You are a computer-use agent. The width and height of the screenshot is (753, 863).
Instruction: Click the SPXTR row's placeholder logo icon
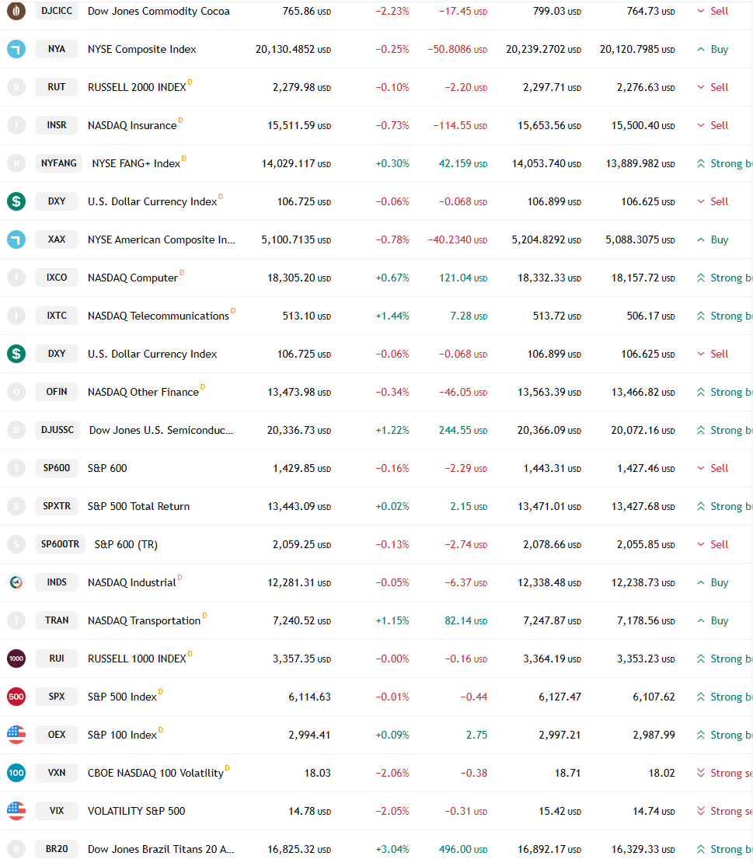tap(16, 506)
